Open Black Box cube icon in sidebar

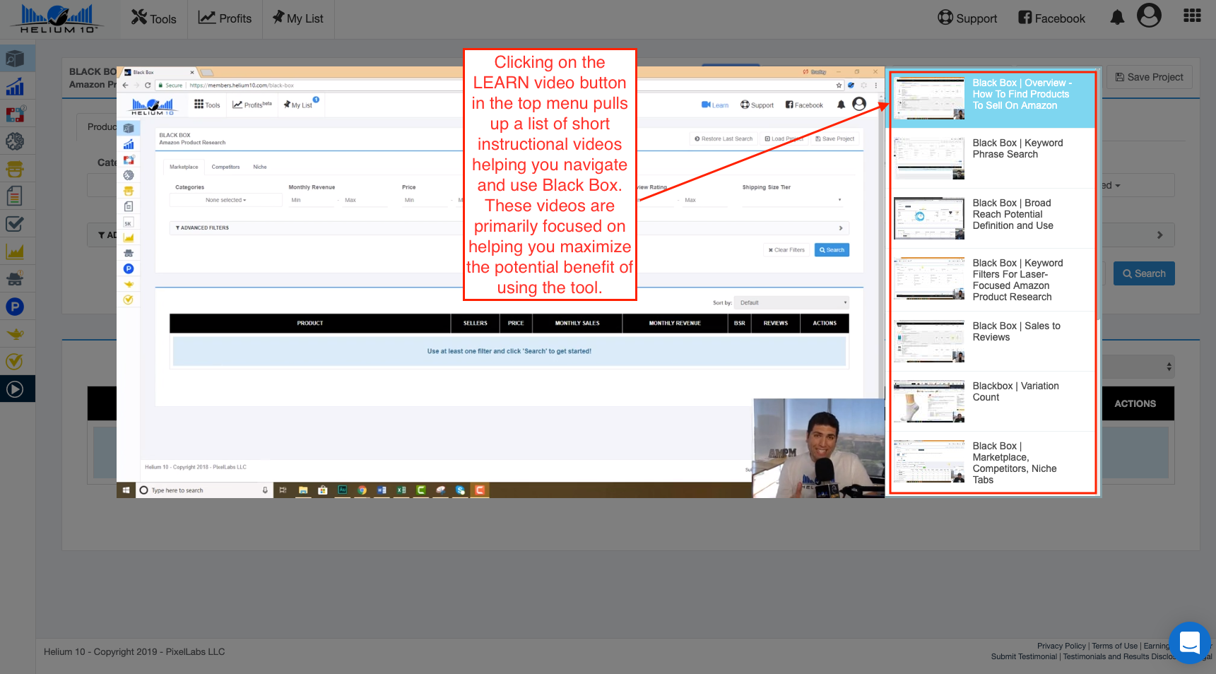15,59
